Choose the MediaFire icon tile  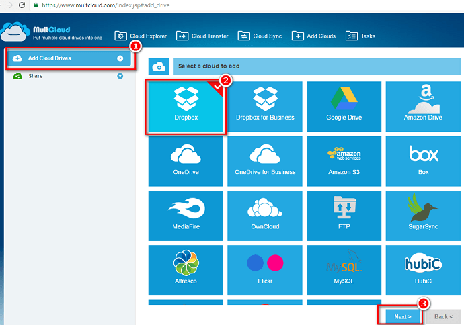point(186,216)
